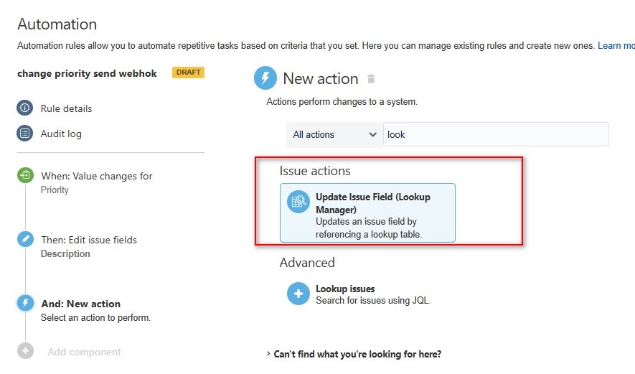
Task: Click the blue plus icon for Lookup issues
Action: tap(298, 294)
